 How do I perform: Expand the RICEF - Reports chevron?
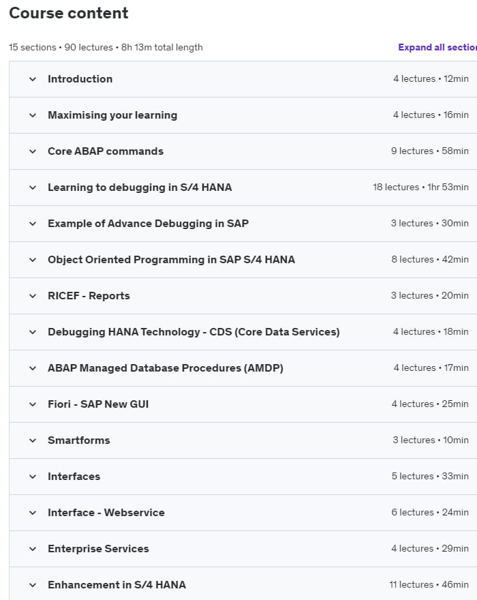33,296
